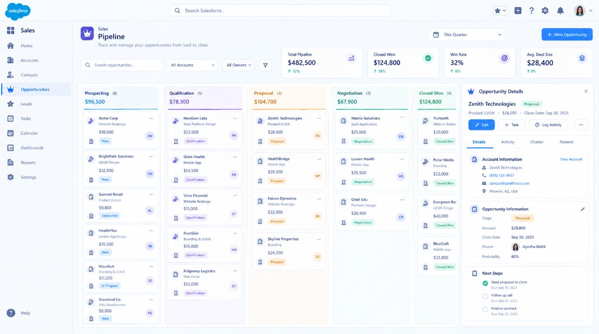Open the This Quarter date dropdown
The width and height of the screenshot is (599, 334).
[466, 35]
